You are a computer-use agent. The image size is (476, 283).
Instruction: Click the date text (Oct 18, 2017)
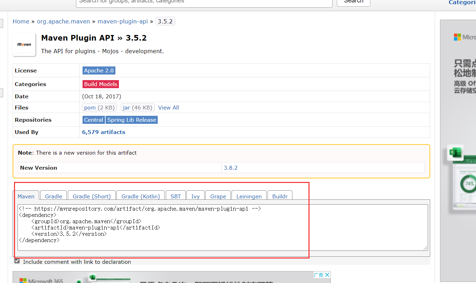point(101,96)
